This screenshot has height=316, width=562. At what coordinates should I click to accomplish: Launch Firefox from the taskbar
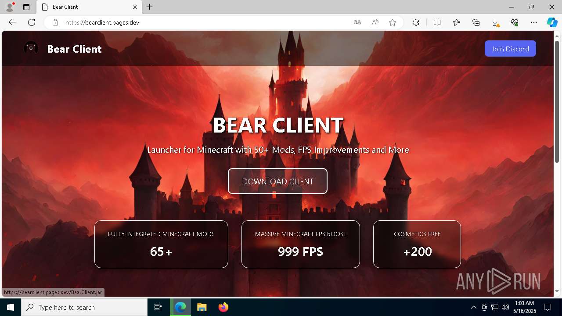[223, 307]
